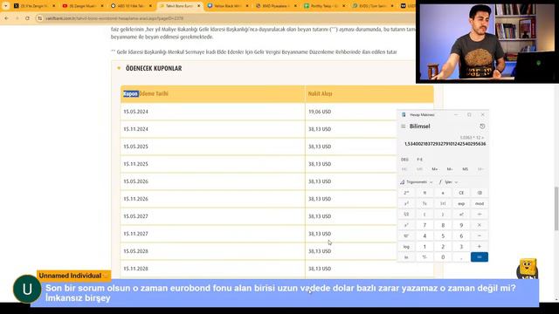
Task: Click the M- memory subtract button
Action: 450,169
